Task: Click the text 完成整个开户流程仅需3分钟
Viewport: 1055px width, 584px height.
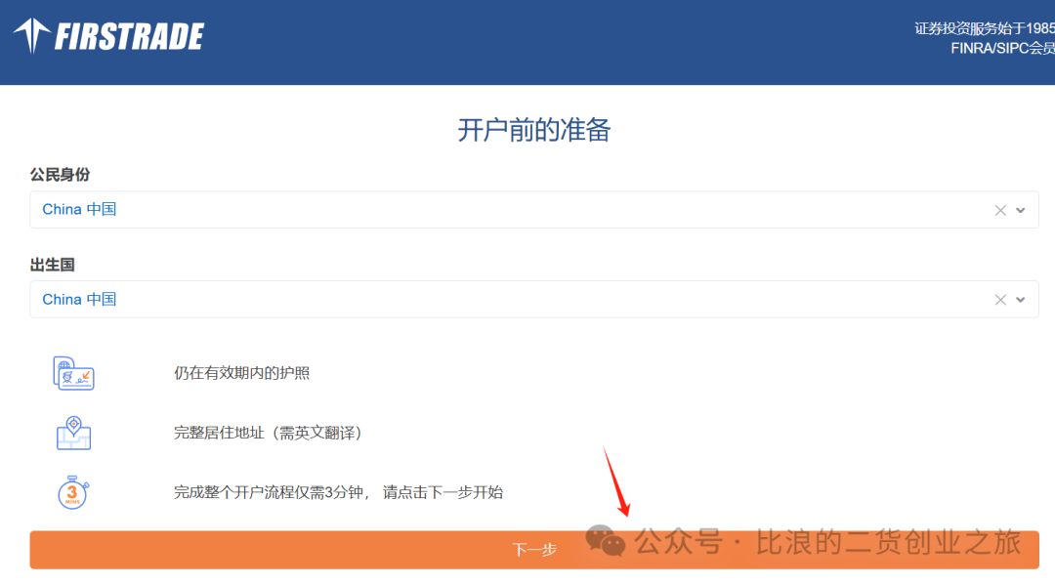Action: coord(269,492)
